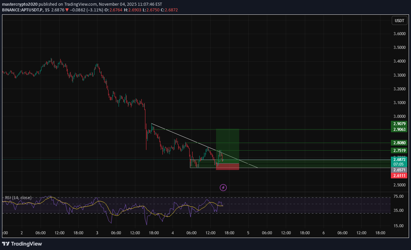The height and width of the screenshot is (250, 411).
Task: Click the RSI (14, close) indicator label
Action: coord(18,198)
